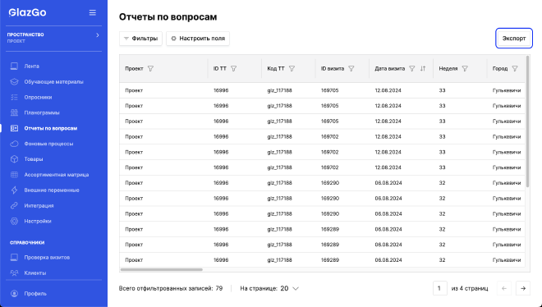
Task: Filter the Проект column
Action: (x=150, y=69)
